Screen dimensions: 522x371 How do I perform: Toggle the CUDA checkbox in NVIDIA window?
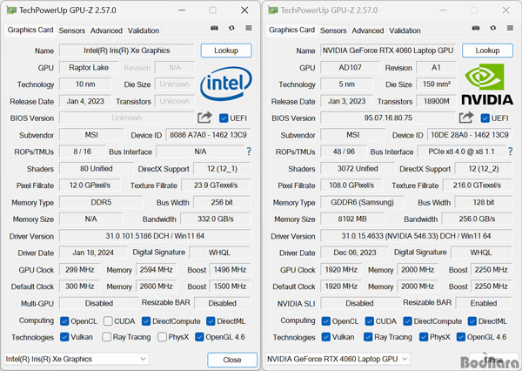[369, 321]
